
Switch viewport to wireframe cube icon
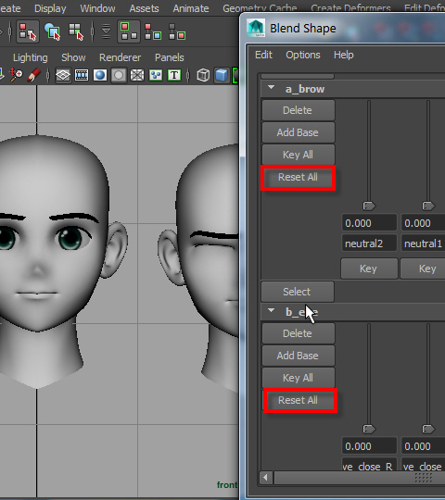click(x=203, y=75)
